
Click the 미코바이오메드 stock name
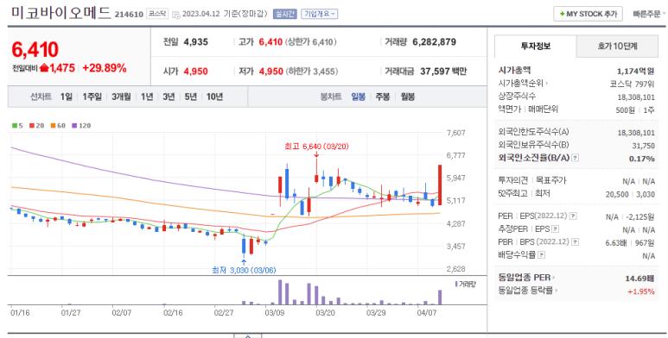click(61, 13)
